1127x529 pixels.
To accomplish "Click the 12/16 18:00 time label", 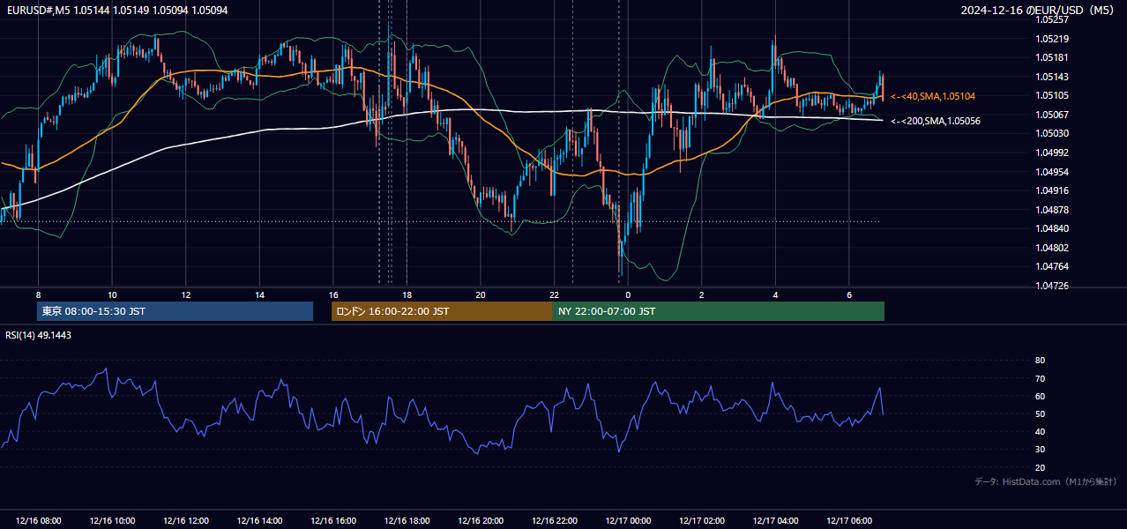I will [x=407, y=521].
